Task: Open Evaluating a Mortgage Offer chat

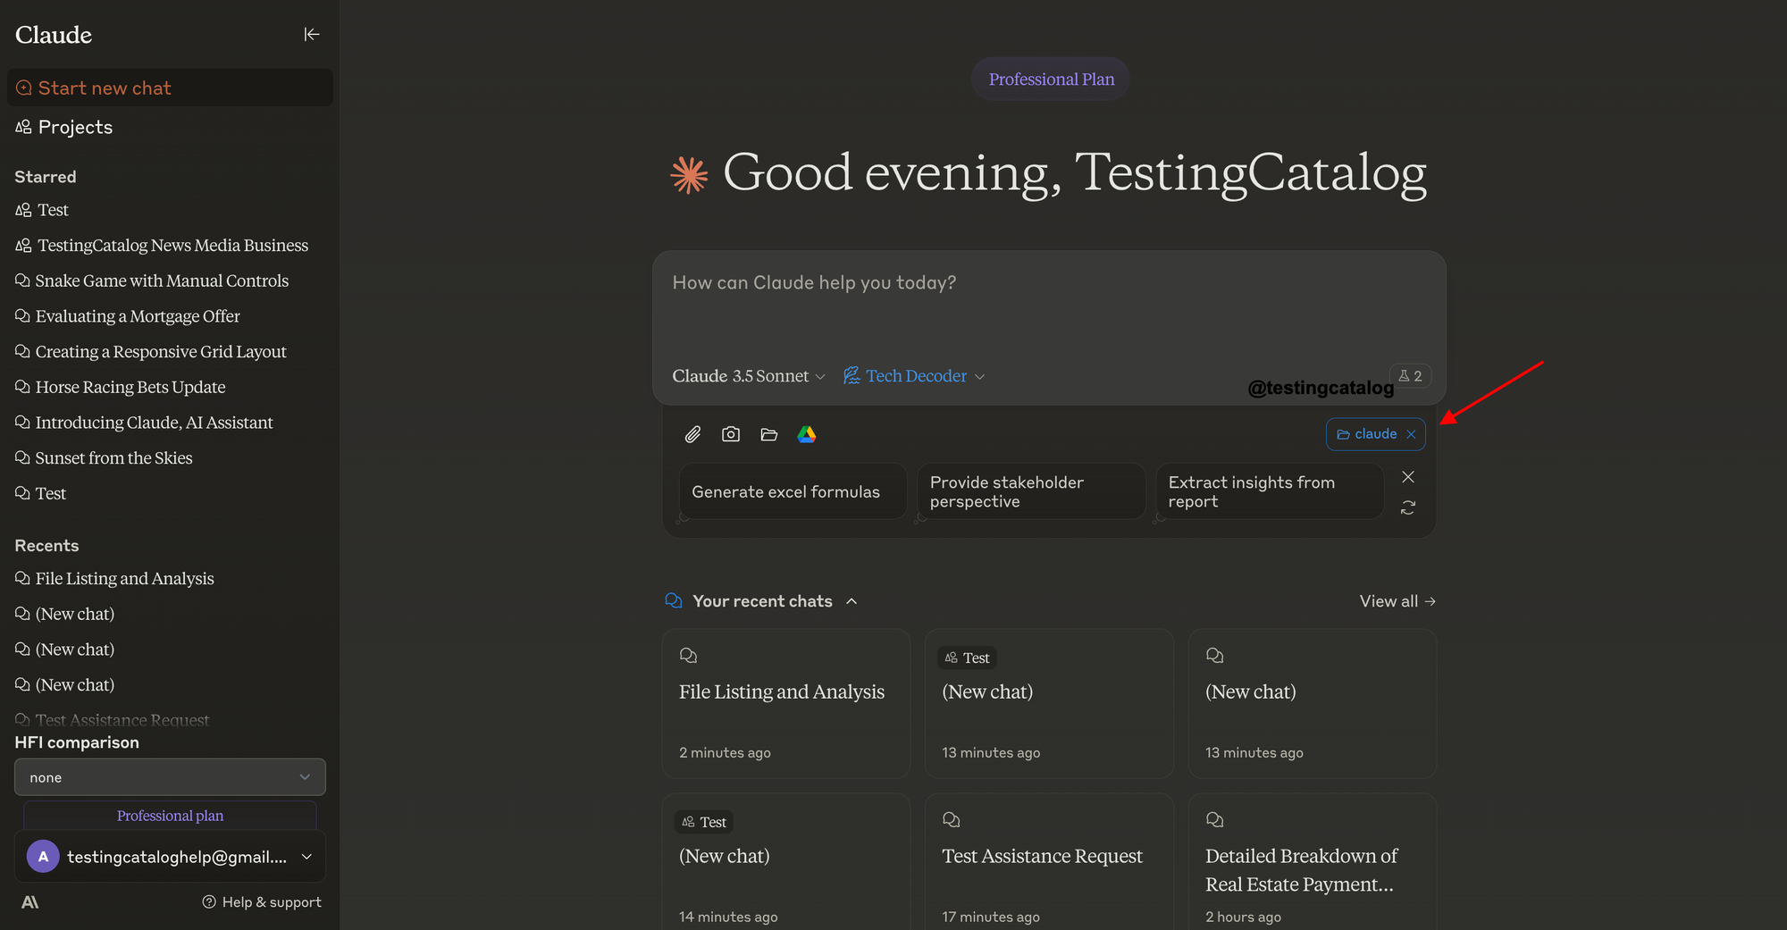Action: [128, 316]
